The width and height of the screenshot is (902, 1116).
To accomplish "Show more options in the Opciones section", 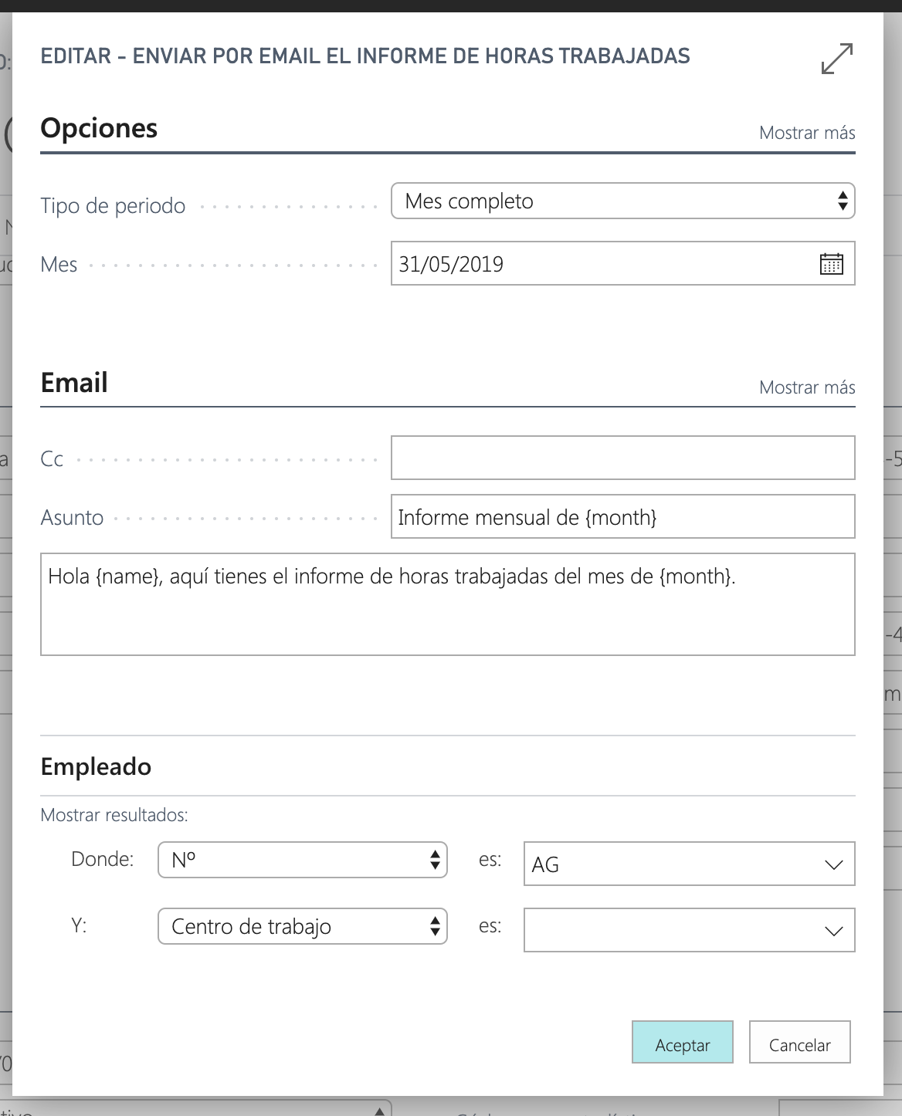I will pos(806,133).
